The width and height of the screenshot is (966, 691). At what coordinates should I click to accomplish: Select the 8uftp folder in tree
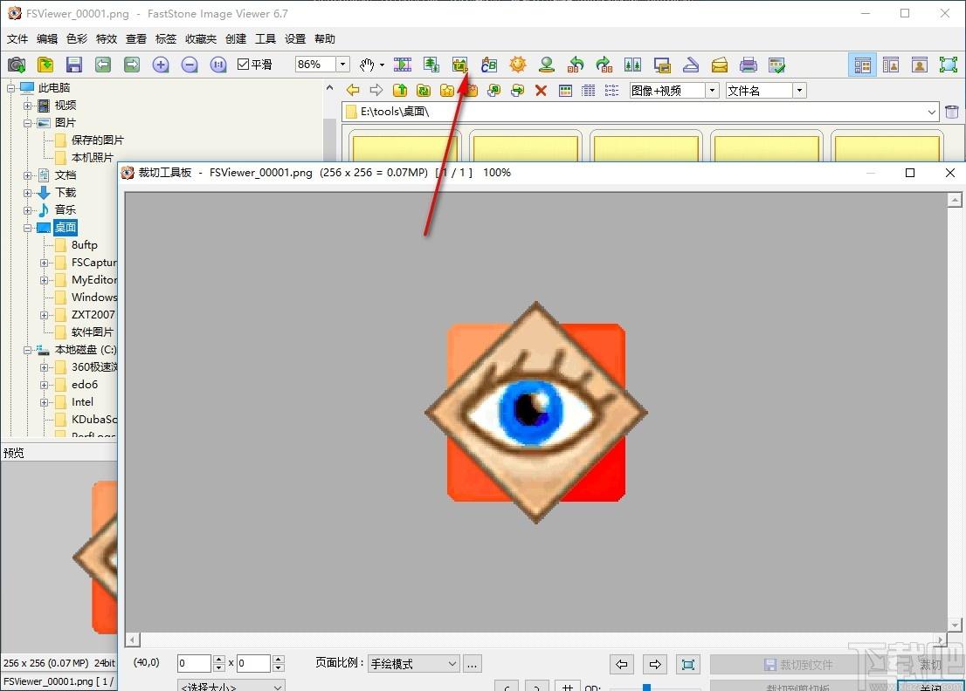85,245
